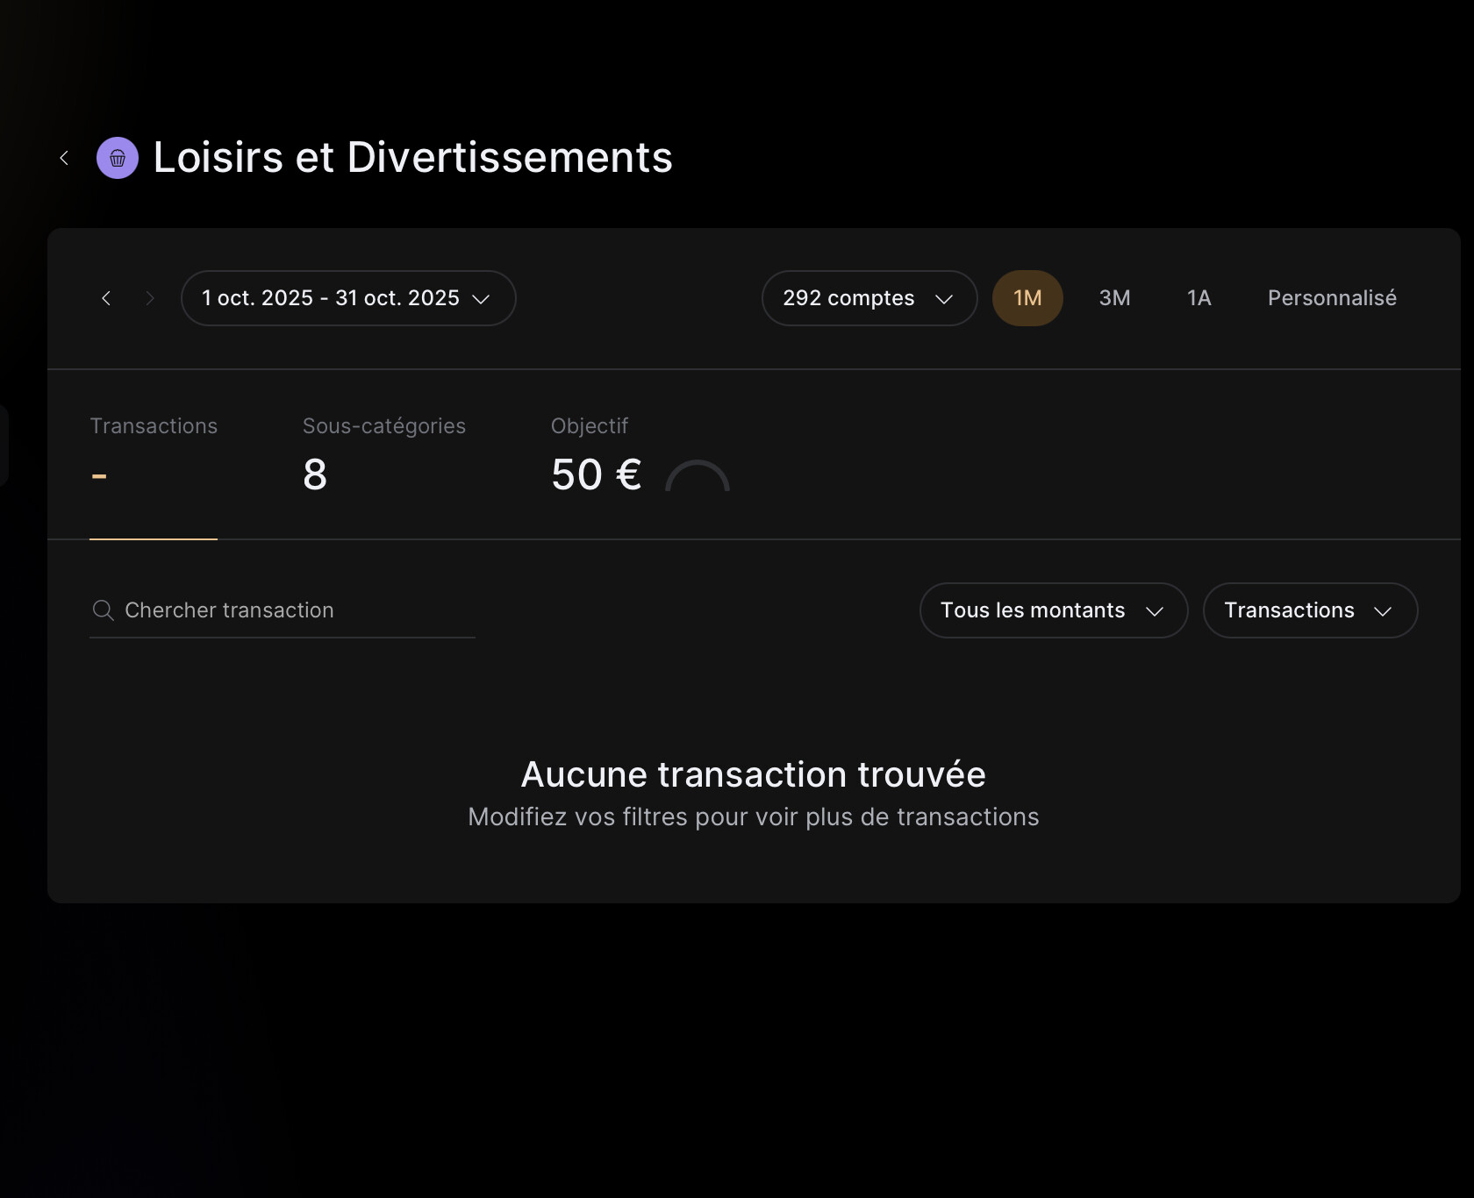Image resolution: width=1474 pixels, height=1198 pixels.
Task: Open the date range dropdown for October 2025
Action: [347, 298]
